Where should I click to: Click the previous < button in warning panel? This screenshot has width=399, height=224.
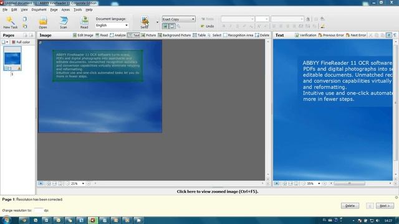coord(370,206)
